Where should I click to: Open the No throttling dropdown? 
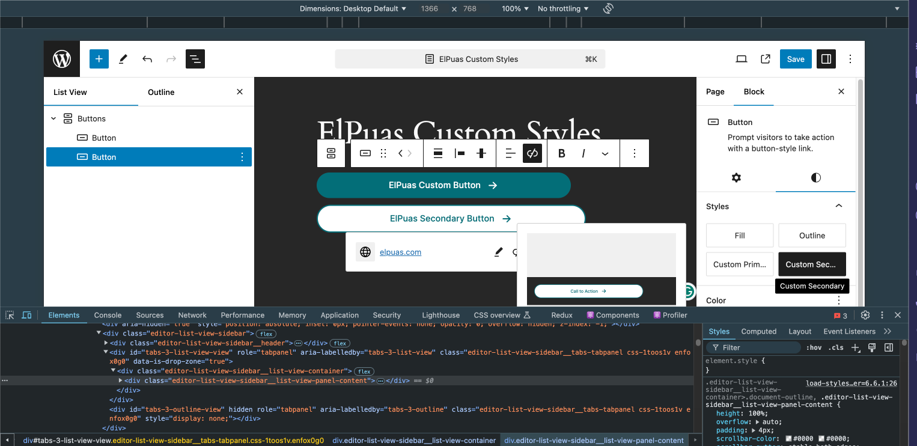pyautogui.click(x=563, y=8)
